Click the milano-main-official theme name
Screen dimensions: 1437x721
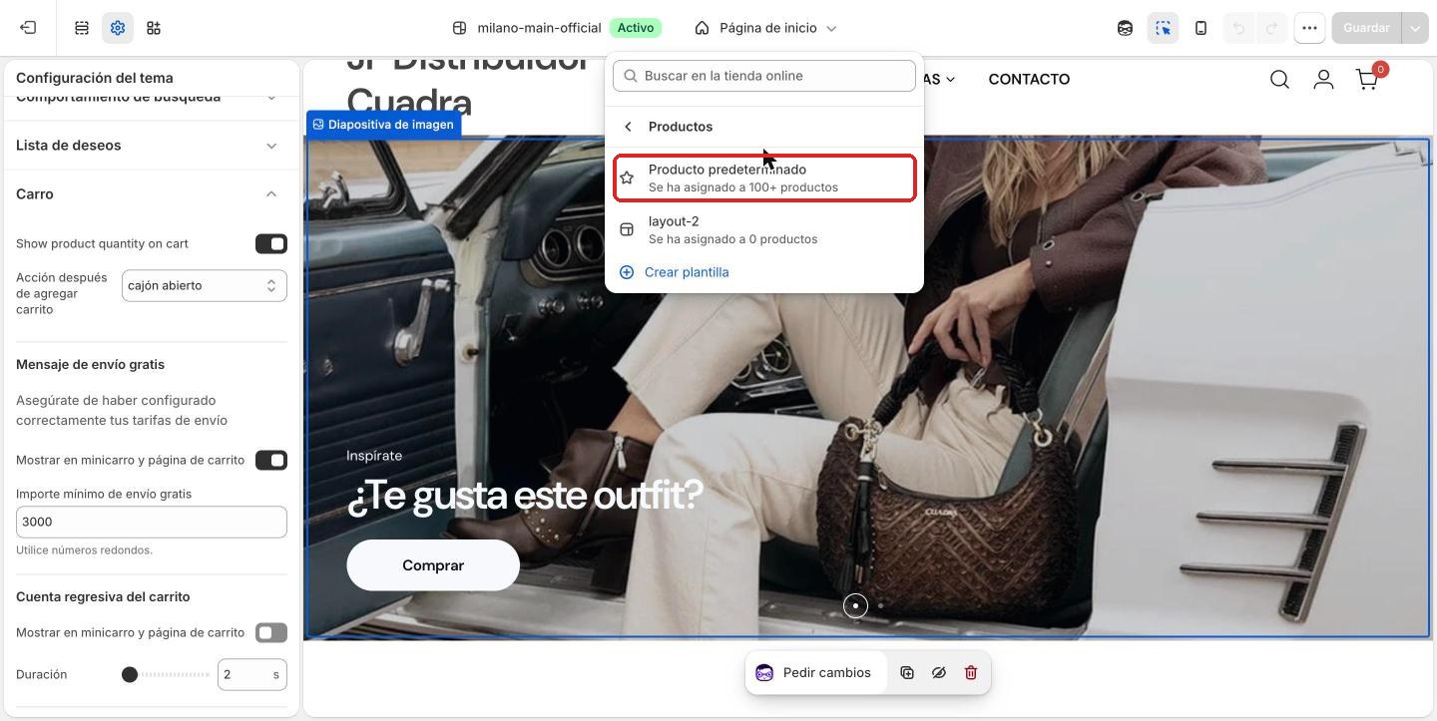click(539, 28)
